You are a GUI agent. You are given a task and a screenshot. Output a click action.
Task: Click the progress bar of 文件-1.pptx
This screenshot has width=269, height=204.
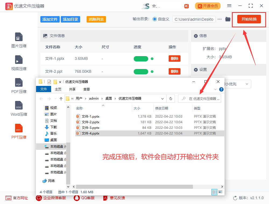[x=141, y=59]
